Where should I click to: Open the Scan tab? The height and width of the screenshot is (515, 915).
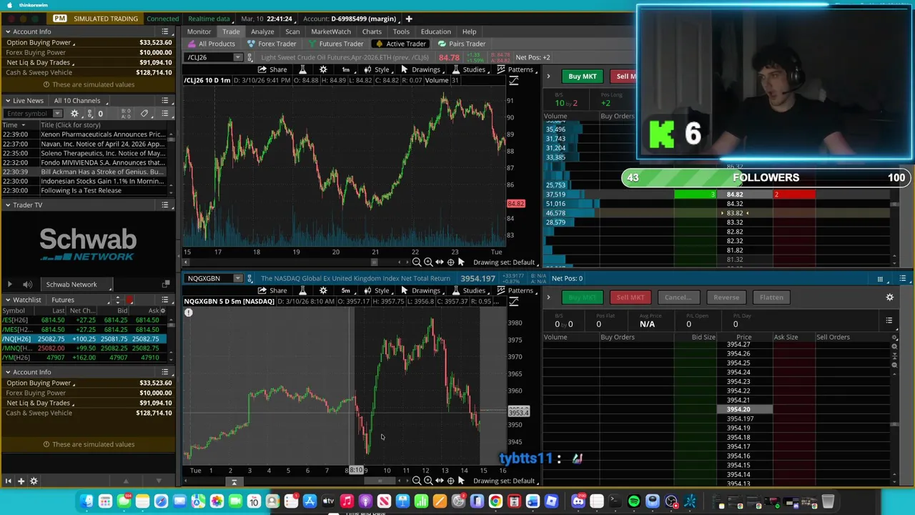tap(292, 31)
